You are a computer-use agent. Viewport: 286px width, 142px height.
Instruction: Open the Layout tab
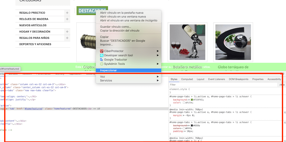201,79
